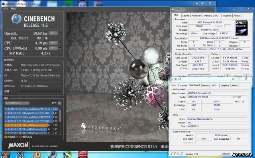Select Graphics tab in CPU-Z Mainboard window

pos(225,86)
